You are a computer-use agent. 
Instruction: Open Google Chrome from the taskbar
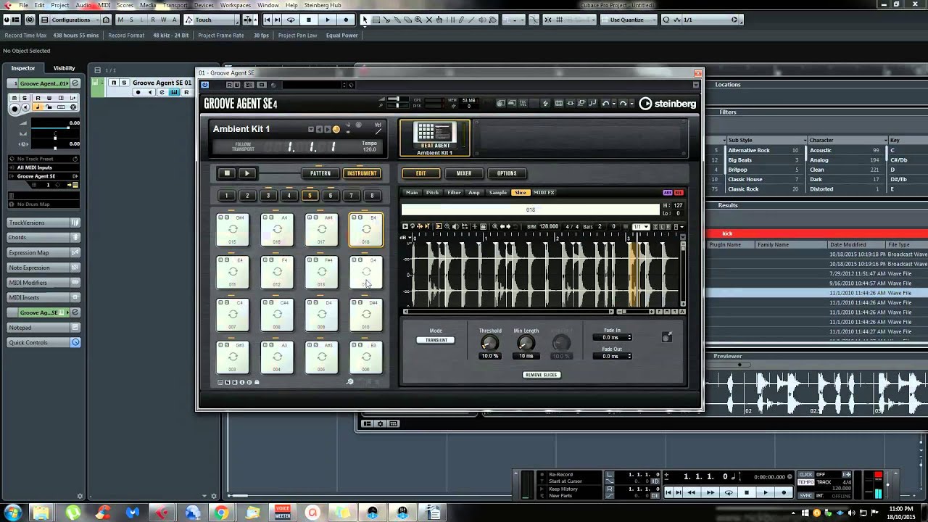point(221,513)
